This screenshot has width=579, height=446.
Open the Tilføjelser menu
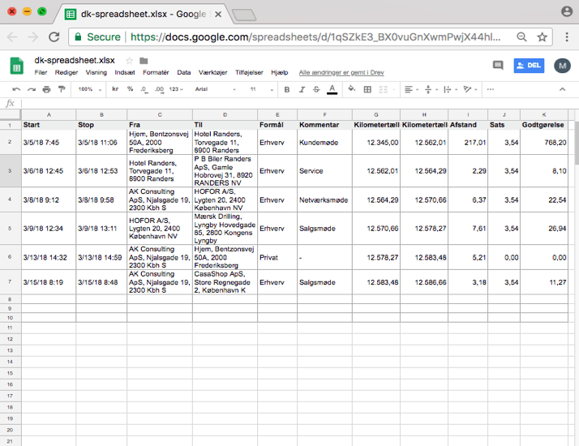[x=249, y=72]
